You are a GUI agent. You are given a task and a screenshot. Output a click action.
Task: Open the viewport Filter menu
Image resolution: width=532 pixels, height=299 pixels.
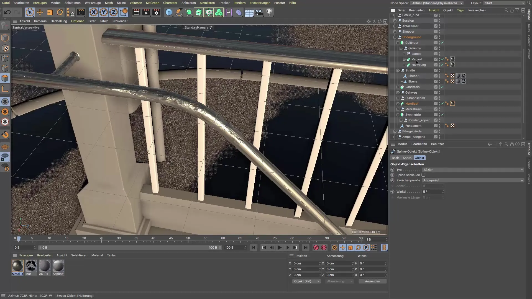coord(92,21)
